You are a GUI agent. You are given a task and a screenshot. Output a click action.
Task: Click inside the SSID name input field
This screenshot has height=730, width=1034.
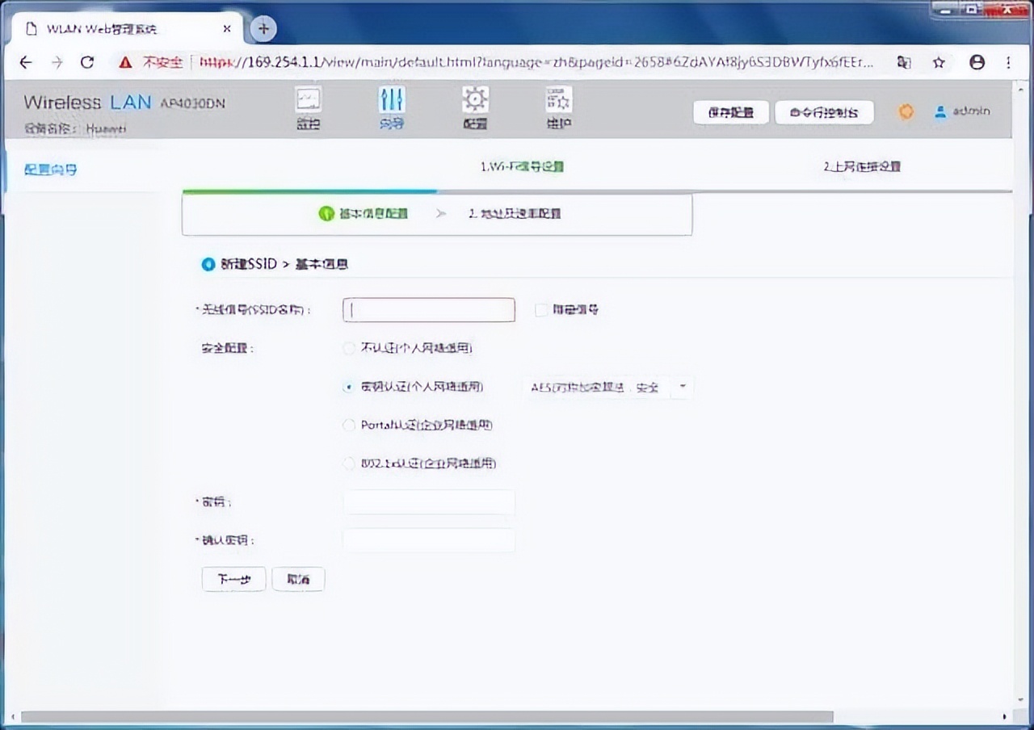point(428,309)
